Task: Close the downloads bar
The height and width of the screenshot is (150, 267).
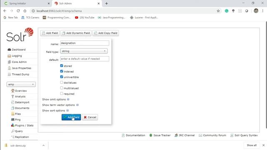Action: (x=263, y=145)
